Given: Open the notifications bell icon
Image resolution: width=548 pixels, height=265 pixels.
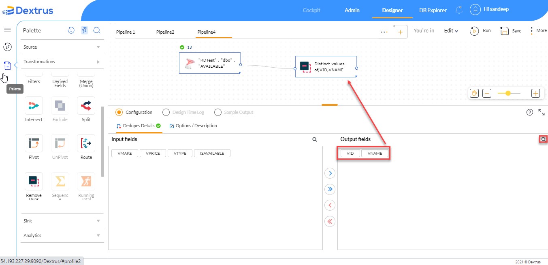Looking at the screenshot, I should tap(459, 10).
